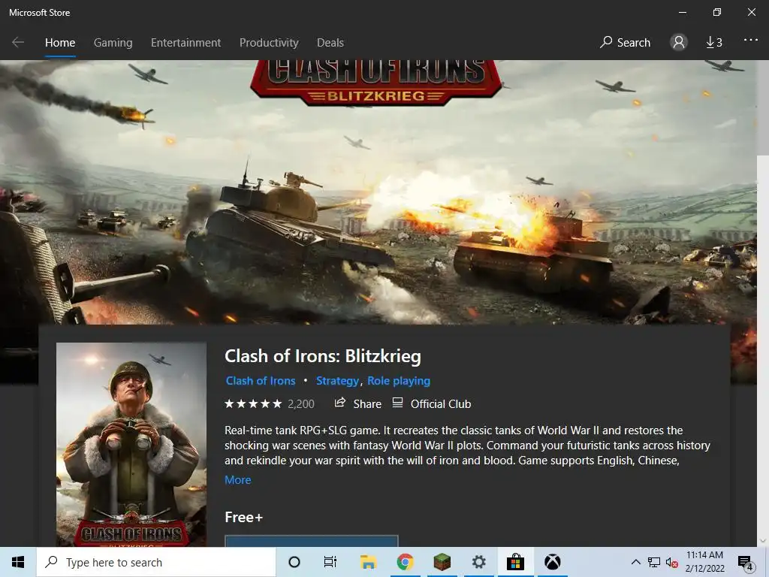Click the game cover art thumbnail

pos(131,445)
